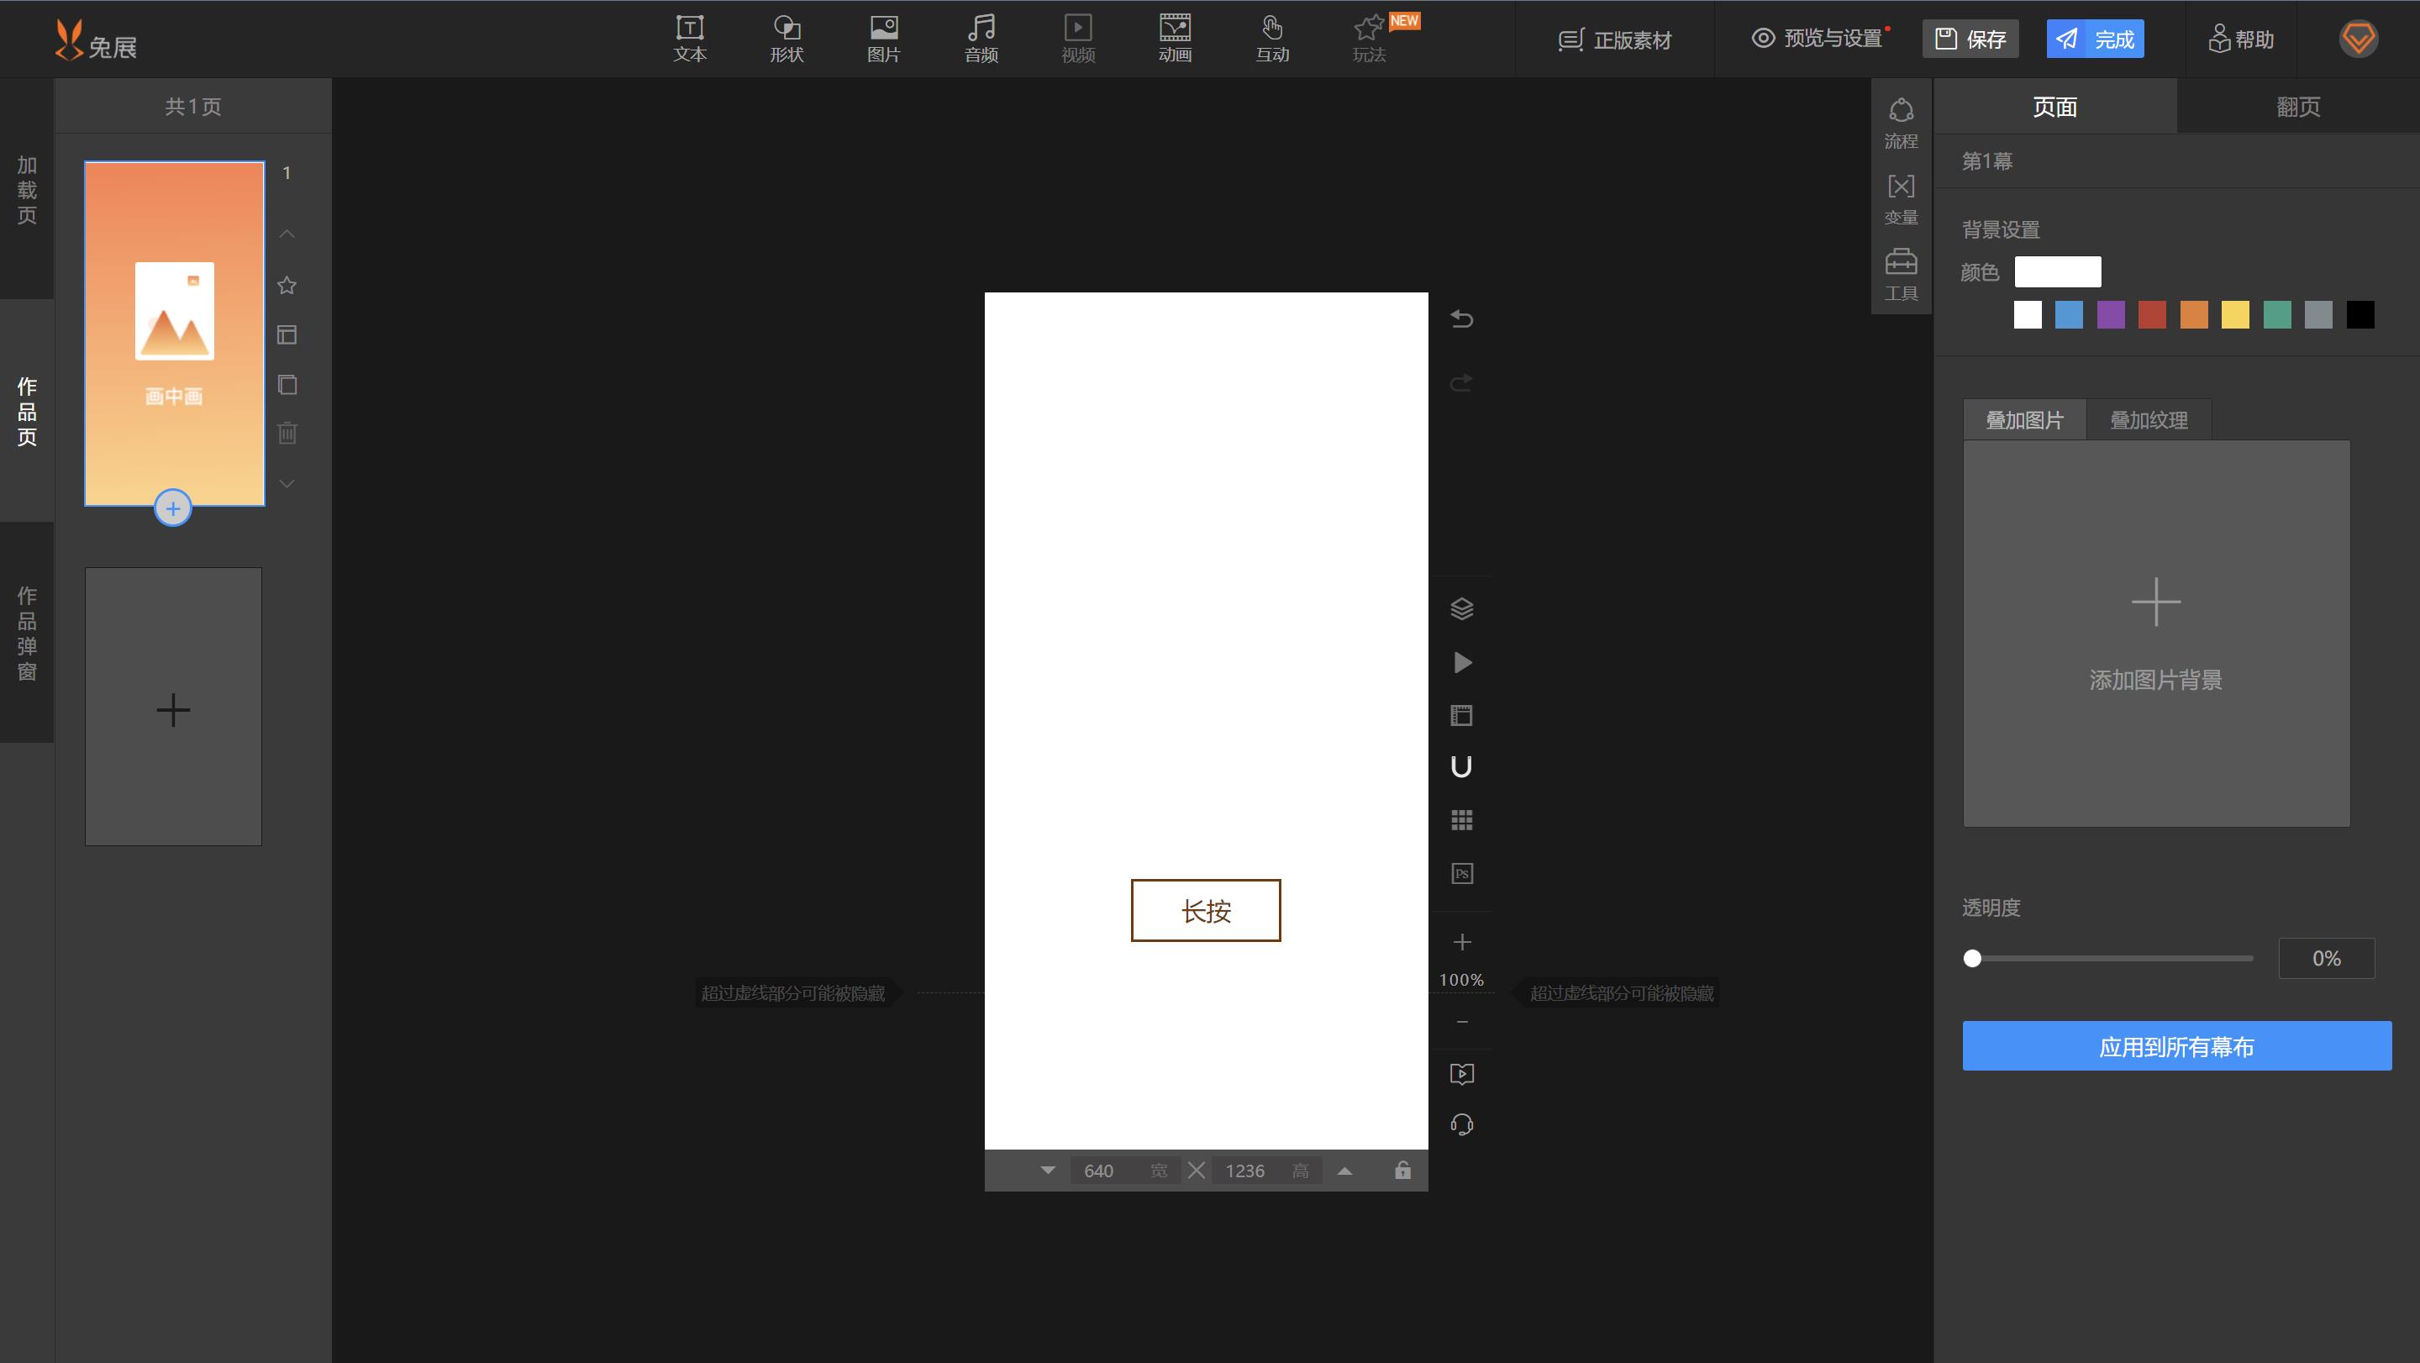
Task: Select the 作品弹窗 side tab
Action: pyautogui.click(x=27, y=633)
